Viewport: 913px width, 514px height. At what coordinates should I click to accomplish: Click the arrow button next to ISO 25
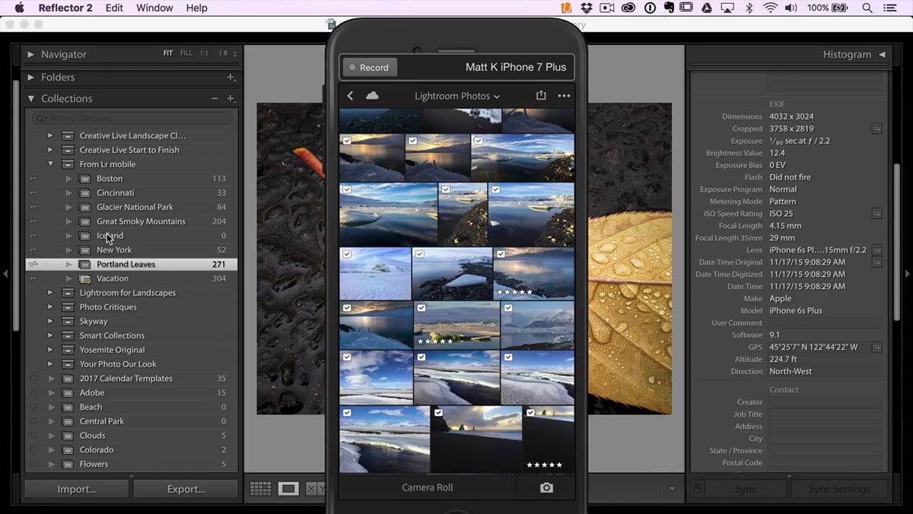click(876, 214)
